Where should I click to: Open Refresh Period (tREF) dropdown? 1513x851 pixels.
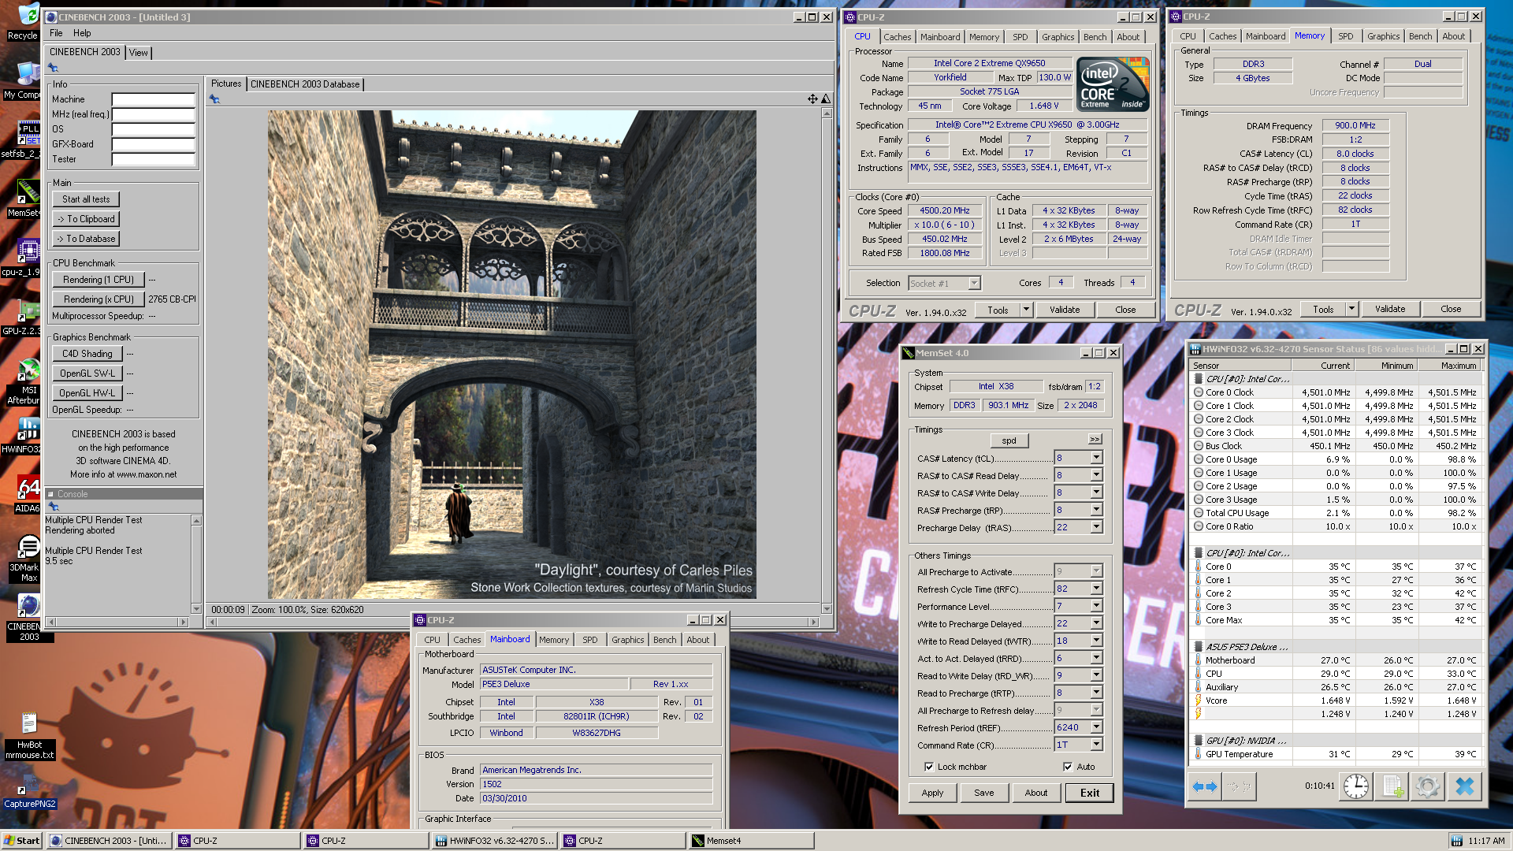pos(1096,727)
